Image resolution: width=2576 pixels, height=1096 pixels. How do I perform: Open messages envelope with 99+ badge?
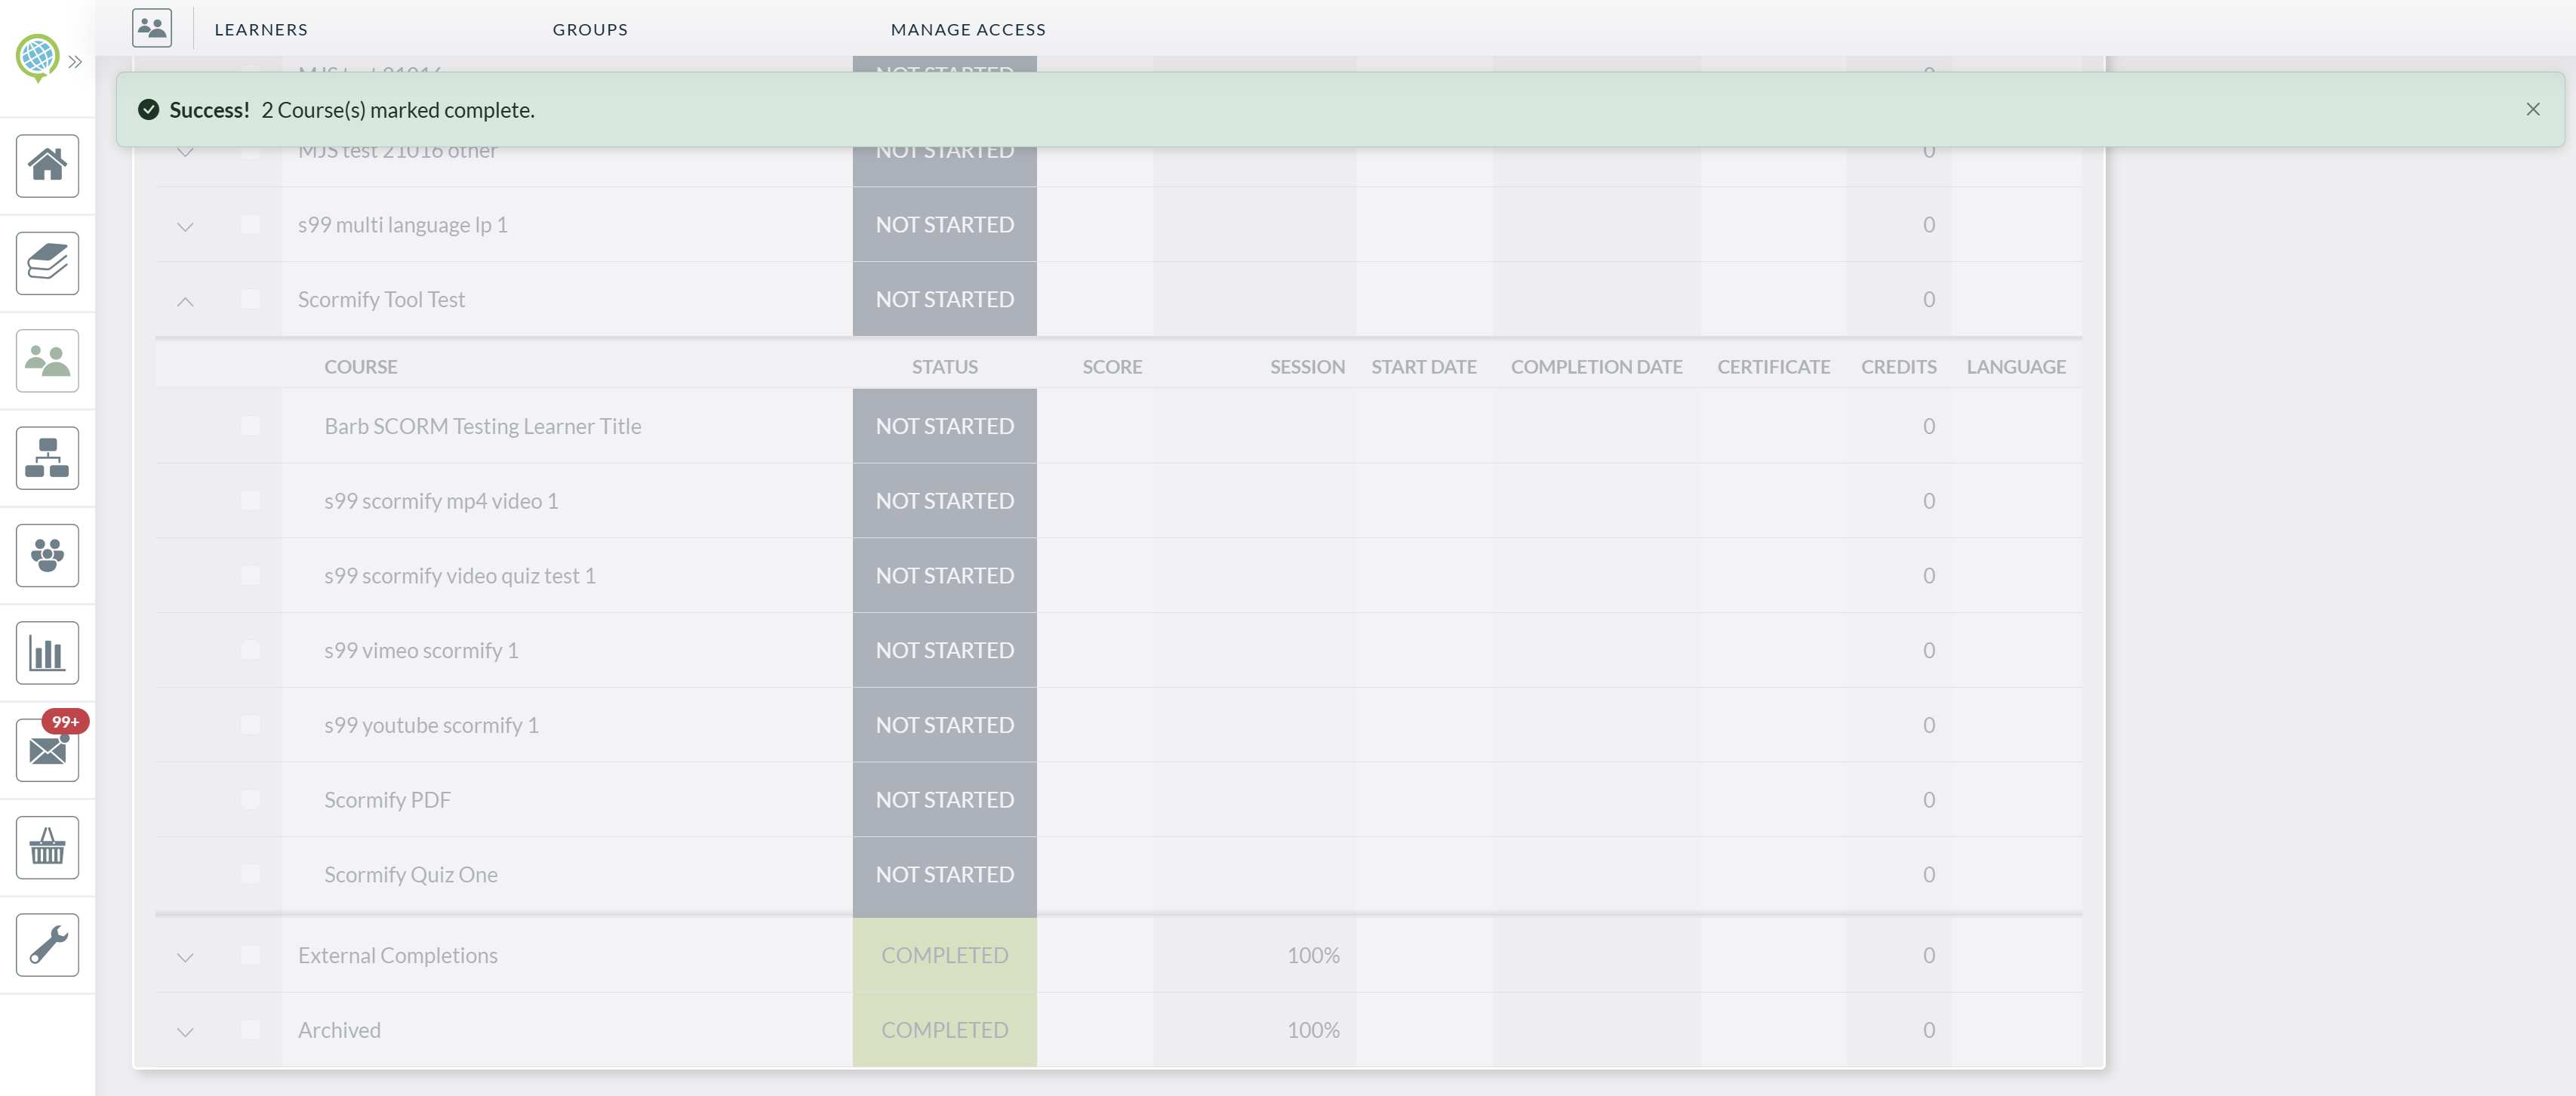coord(47,750)
